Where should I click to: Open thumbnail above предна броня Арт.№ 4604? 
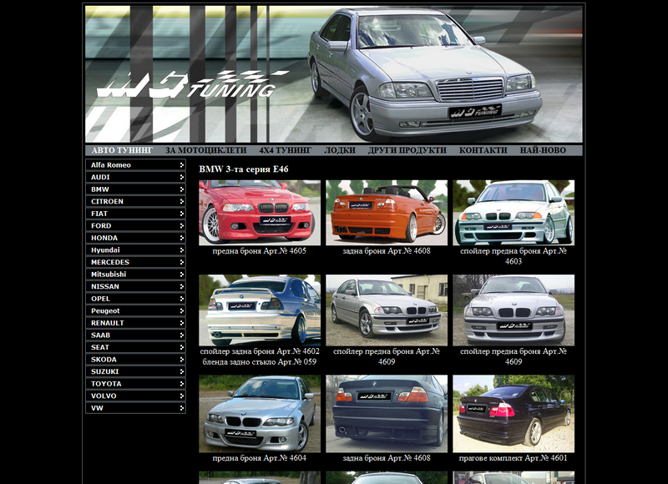[260, 414]
